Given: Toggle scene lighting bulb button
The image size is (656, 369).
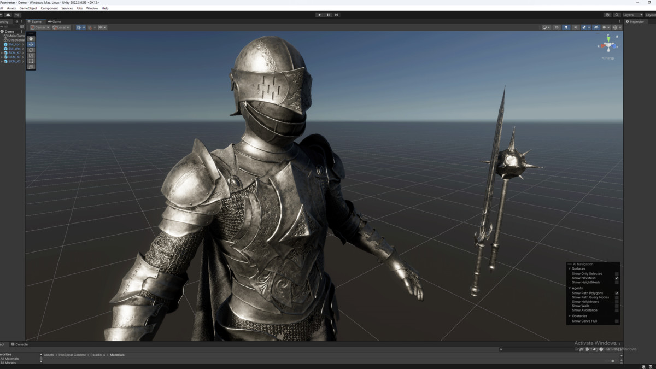Looking at the screenshot, I should (x=566, y=27).
